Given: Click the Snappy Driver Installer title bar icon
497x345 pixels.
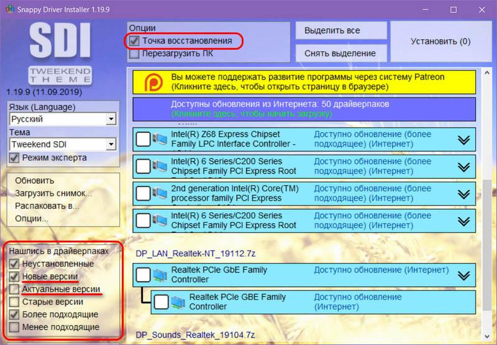Looking at the screenshot, I should point(9,9).
